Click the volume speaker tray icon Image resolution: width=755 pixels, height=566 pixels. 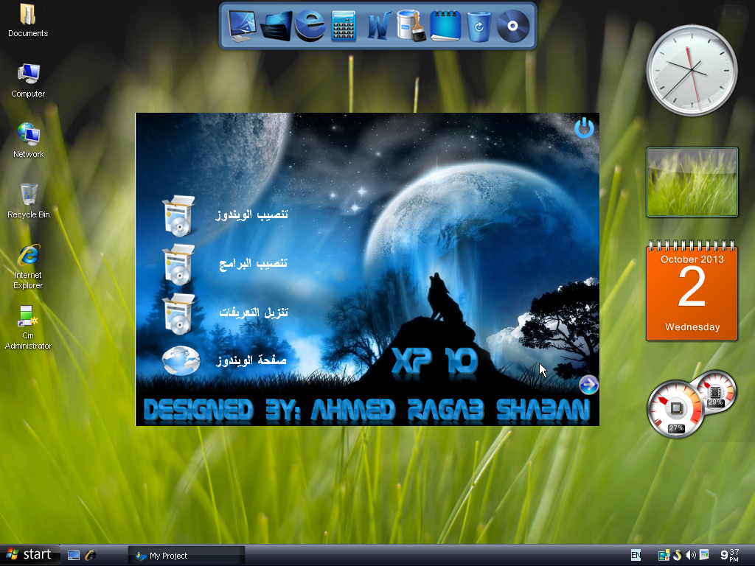click(x=690, y=556)
